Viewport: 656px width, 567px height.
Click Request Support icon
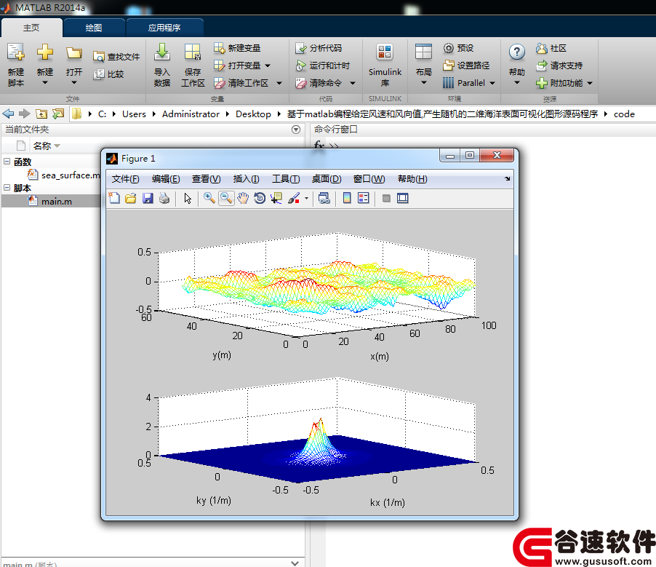(x=541, y=66)
